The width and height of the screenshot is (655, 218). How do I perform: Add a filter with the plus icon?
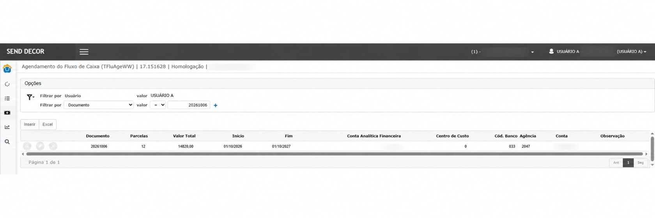pos(216,105)
